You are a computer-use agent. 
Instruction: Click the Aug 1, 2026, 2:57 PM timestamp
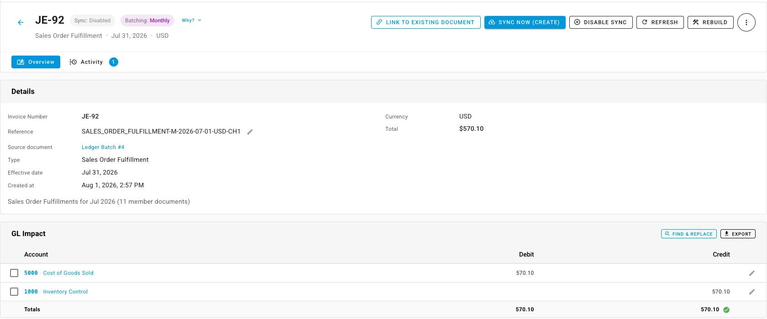[113, 185]
